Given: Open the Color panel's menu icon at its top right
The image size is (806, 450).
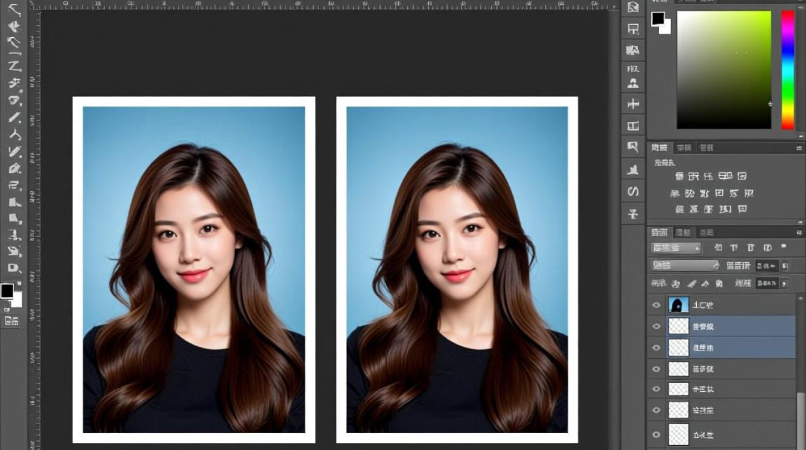Looking at the screenshot, I should tap(799, 1).
